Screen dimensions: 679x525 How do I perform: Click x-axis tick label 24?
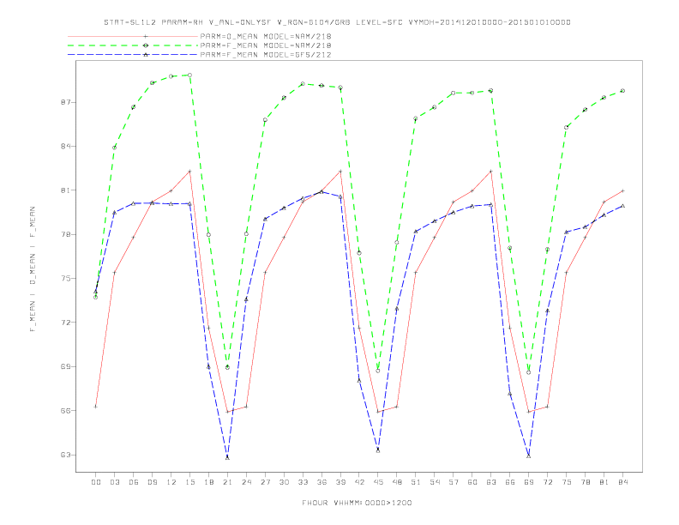(x=246, y=482)
